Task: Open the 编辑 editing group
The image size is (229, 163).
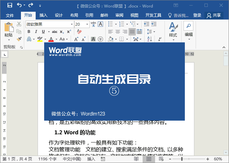Action: coord(188,31)
